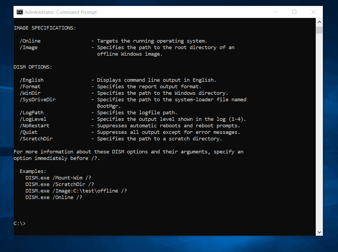338x252 pixels.
Task: Click 'Specifies the report output format.' description
Action: point(149,87)
